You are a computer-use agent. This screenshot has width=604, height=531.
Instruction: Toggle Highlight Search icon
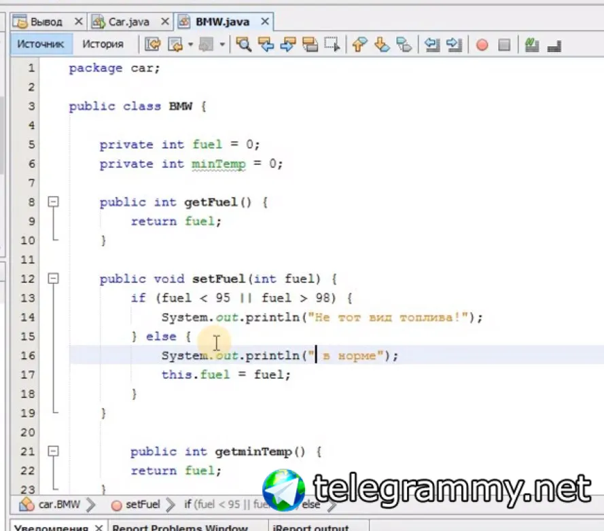310,44
